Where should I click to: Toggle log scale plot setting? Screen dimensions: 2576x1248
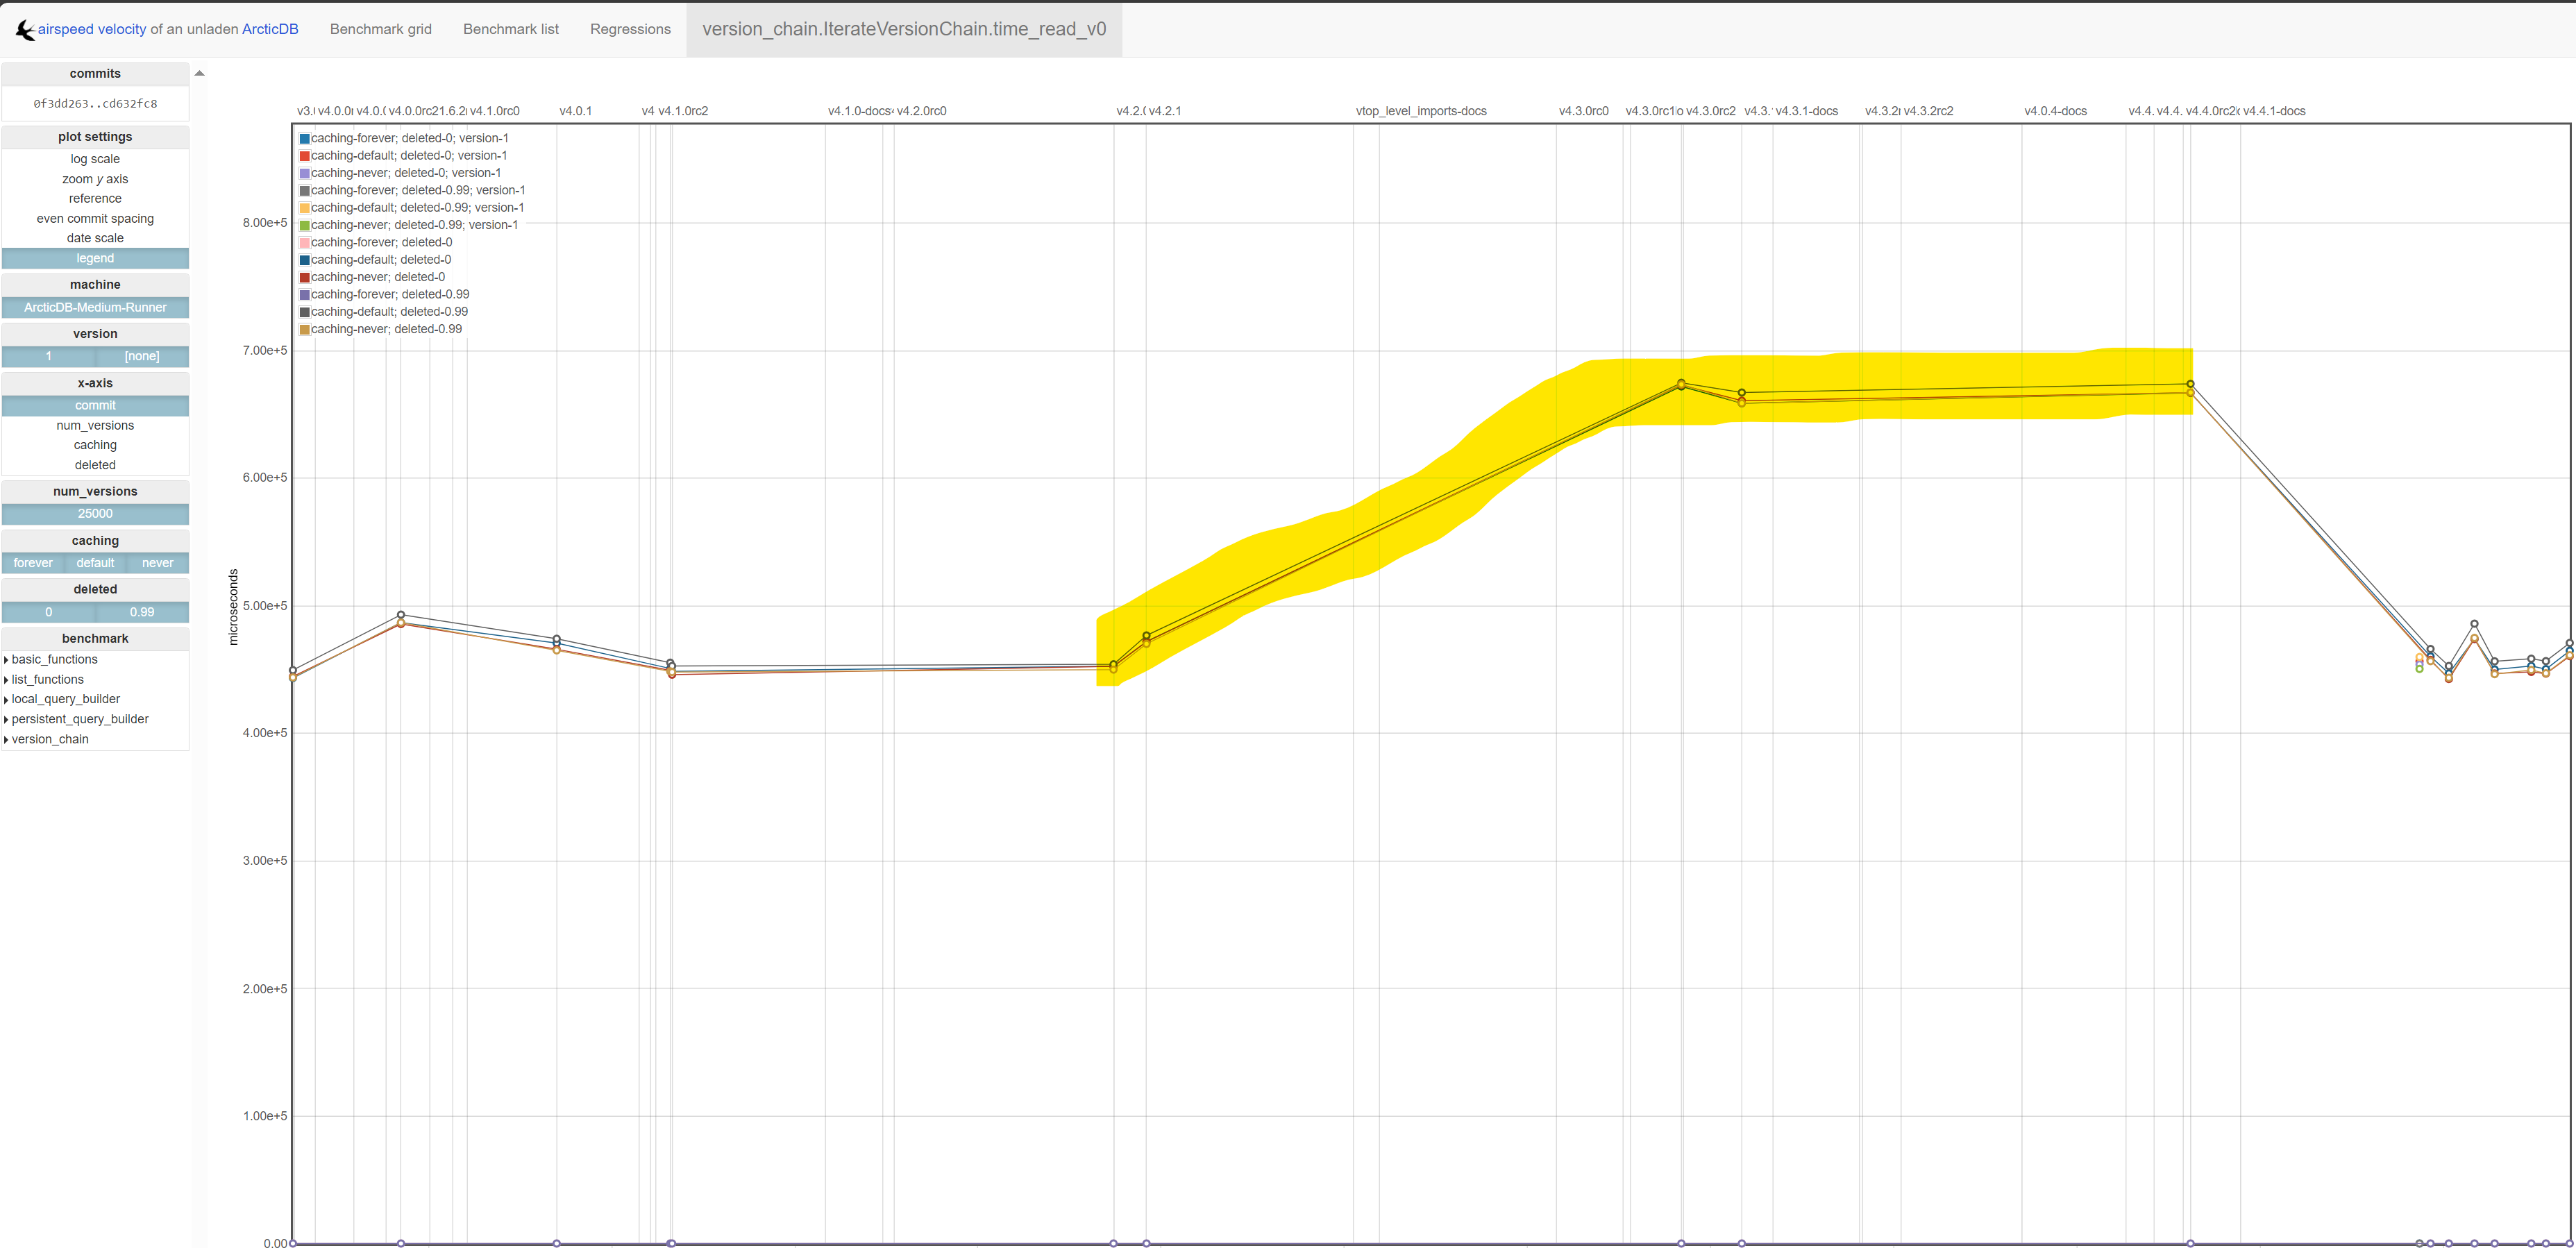95,159
